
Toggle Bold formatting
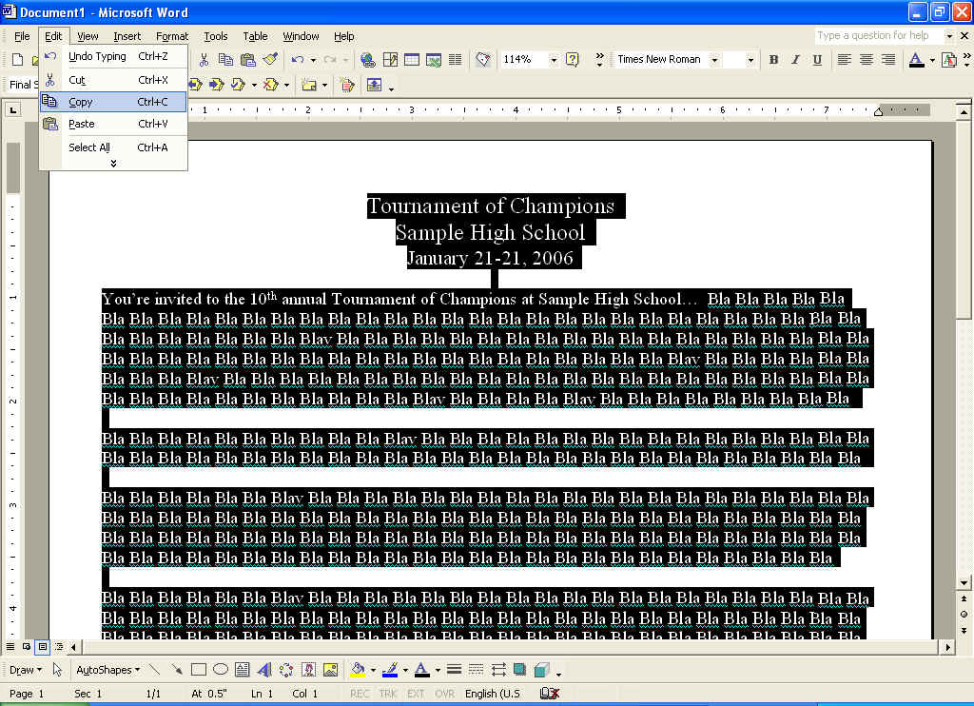pyautogui.click(x=773, y=60)
